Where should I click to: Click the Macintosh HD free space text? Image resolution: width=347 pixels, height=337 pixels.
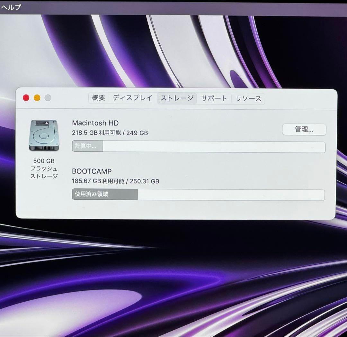110,132
